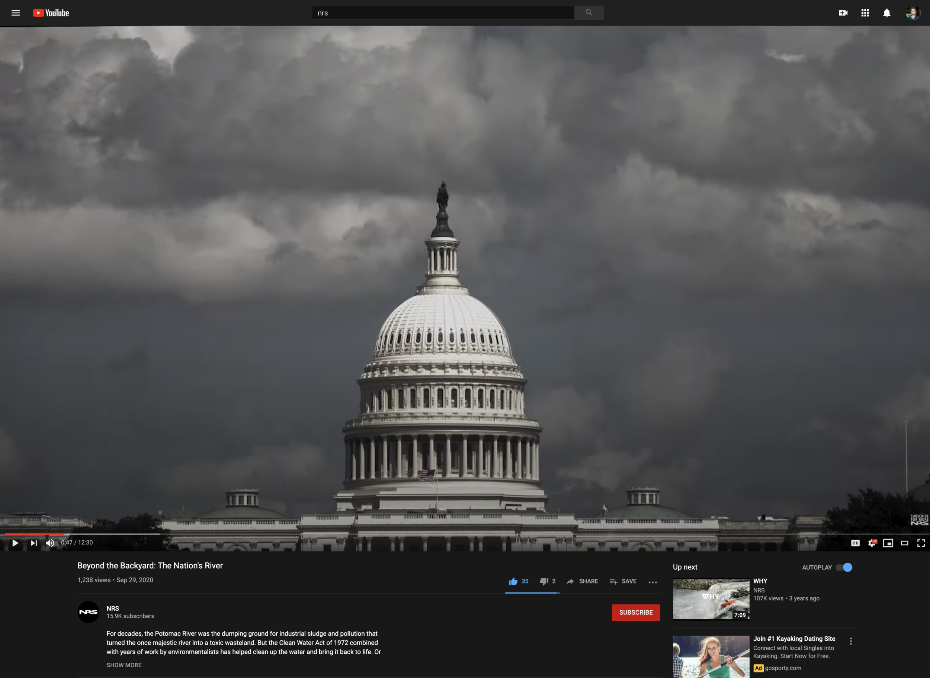Open the player settings gear
This screenshot has height=678, width=930.
pos(872,543)
